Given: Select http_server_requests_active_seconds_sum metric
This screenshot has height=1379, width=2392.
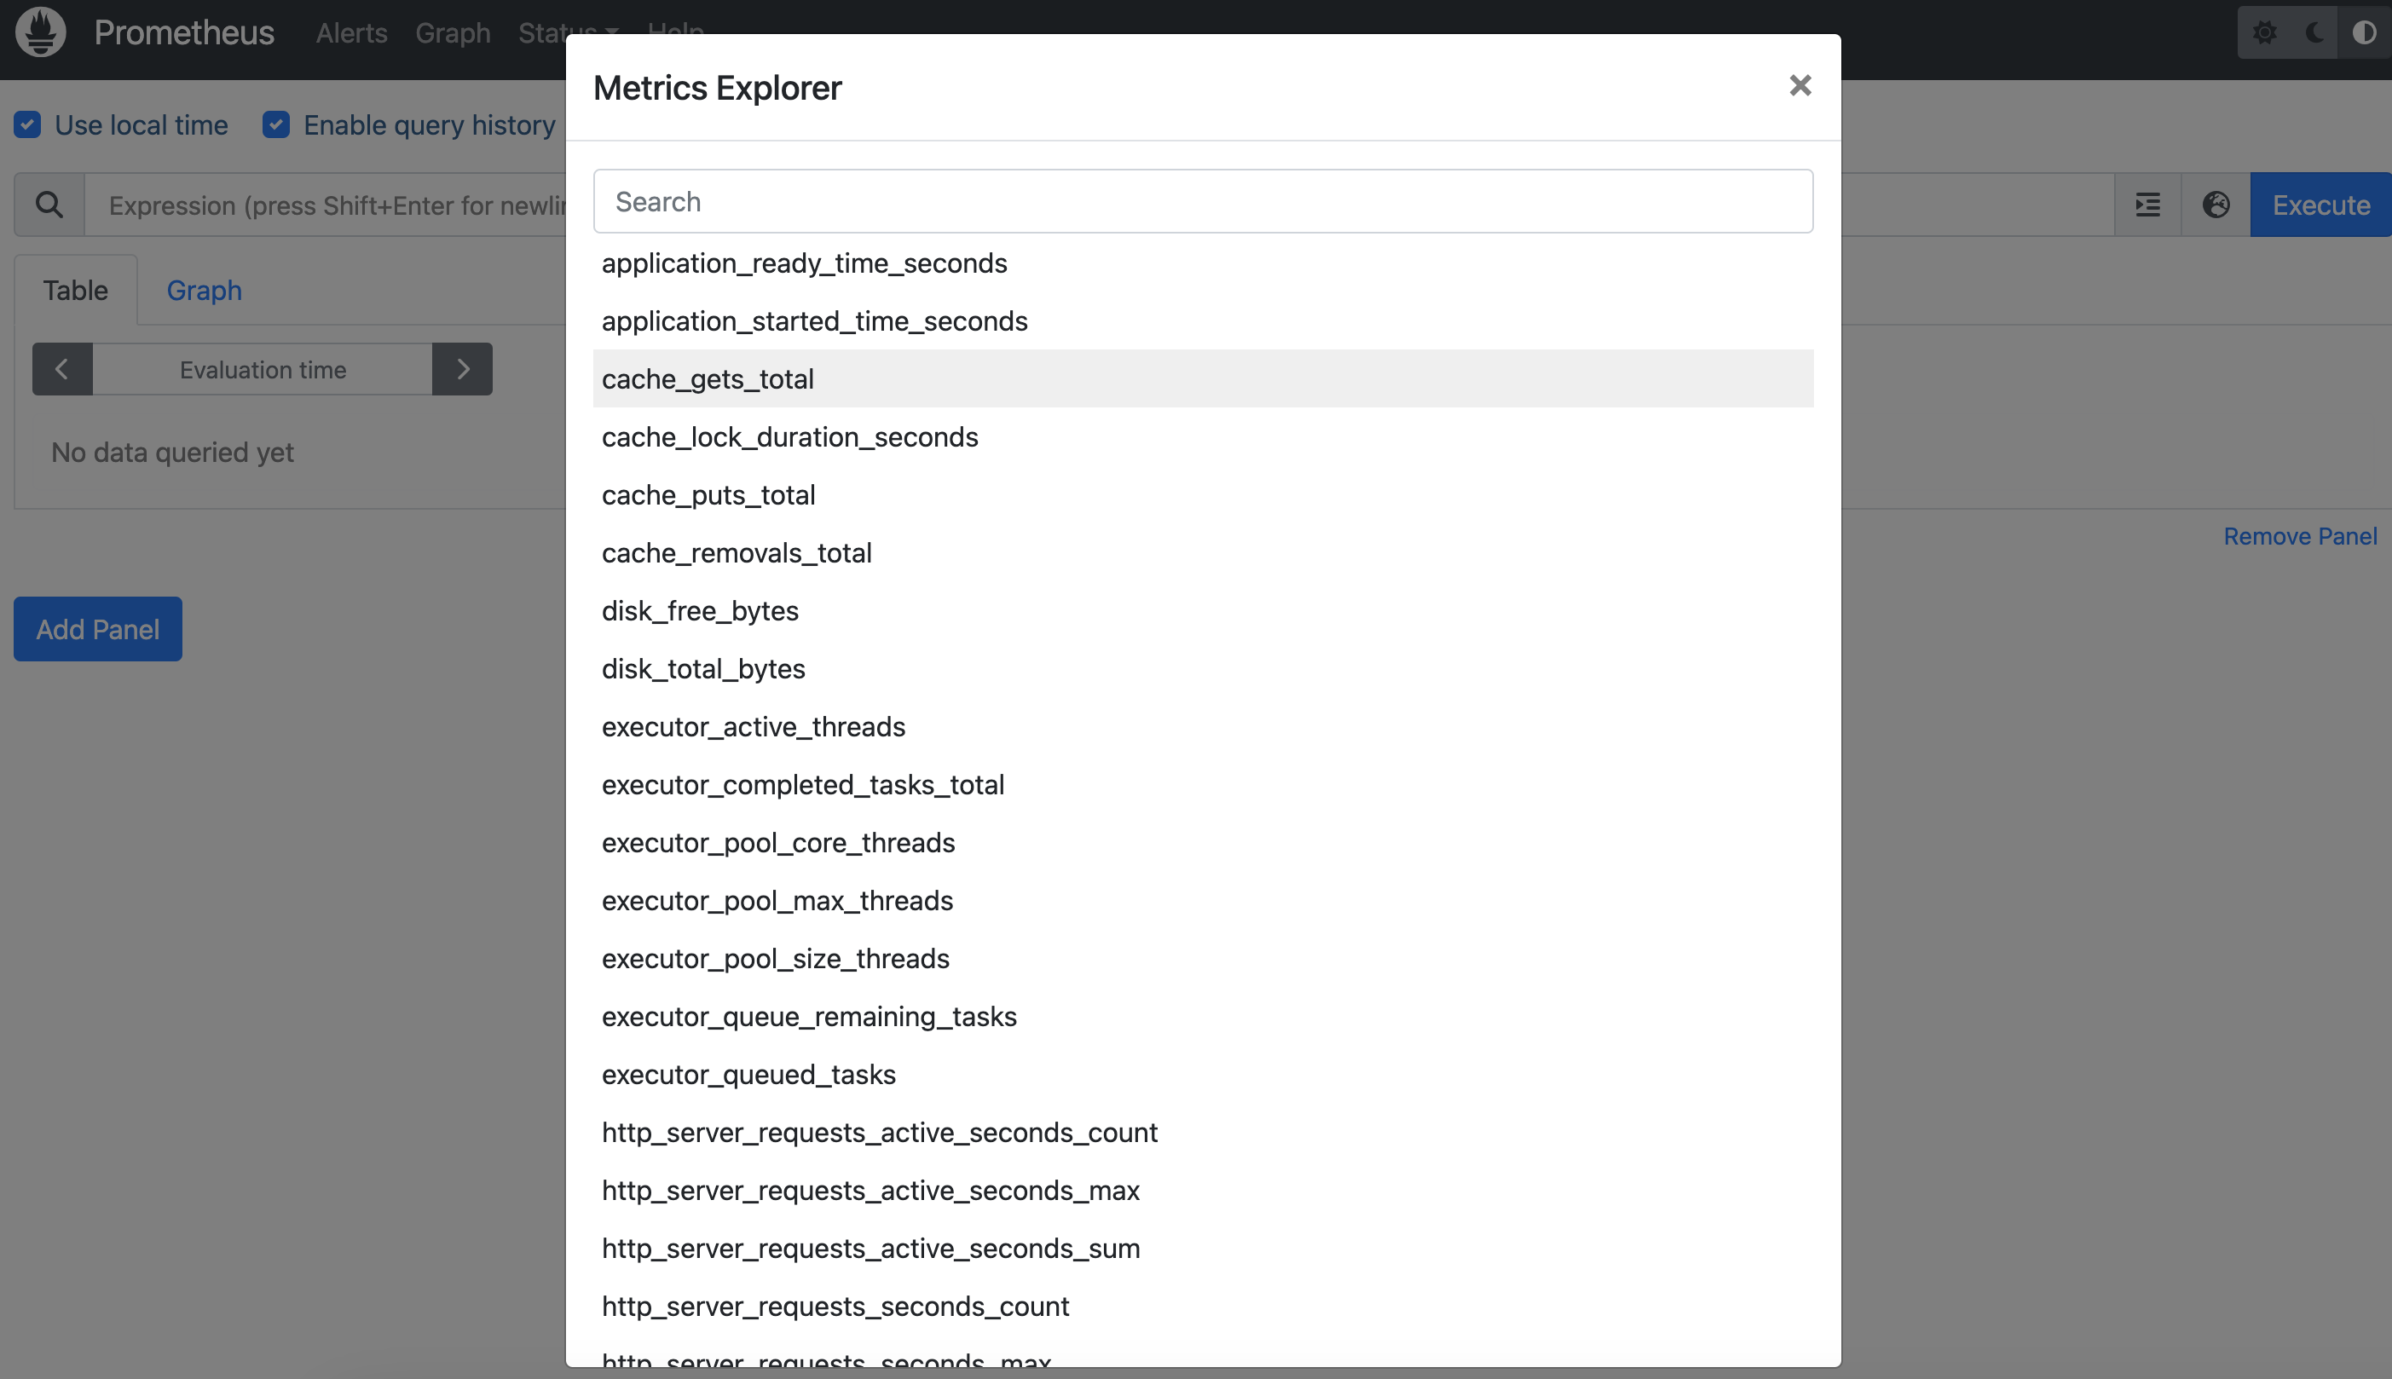Looking at the screenshot, I should click(1203, 1249).
